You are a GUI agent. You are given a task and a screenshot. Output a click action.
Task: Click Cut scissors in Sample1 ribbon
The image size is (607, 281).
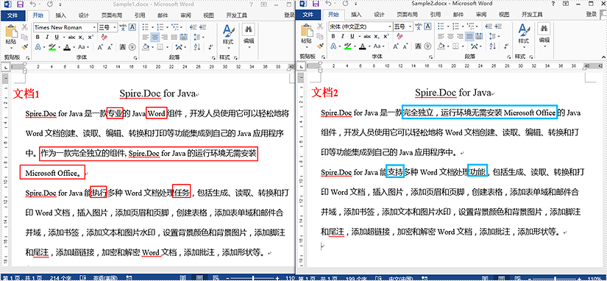24,27
